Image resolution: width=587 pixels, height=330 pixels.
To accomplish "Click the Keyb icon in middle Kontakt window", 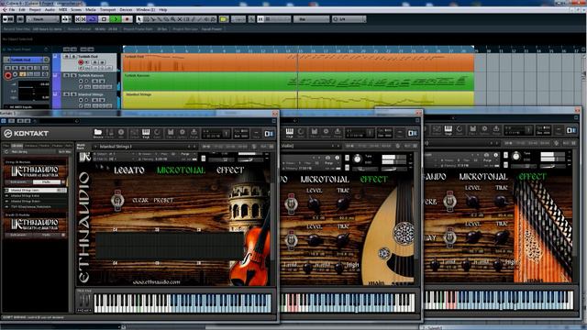I will coord(290,132).
